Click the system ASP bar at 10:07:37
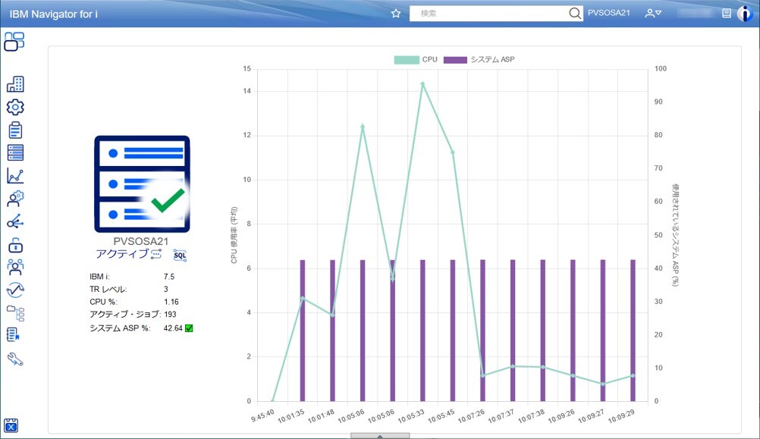This screenshot has height=439, width=760. (513, 331)
